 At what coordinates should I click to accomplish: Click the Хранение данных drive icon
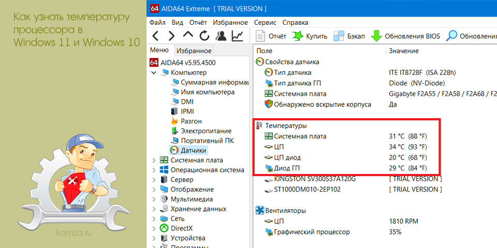tap(164, 209)
